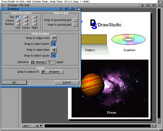Select Bottom Left snap-from radio
This screenshot has width=163, height=131.
[x=18, y=24]
